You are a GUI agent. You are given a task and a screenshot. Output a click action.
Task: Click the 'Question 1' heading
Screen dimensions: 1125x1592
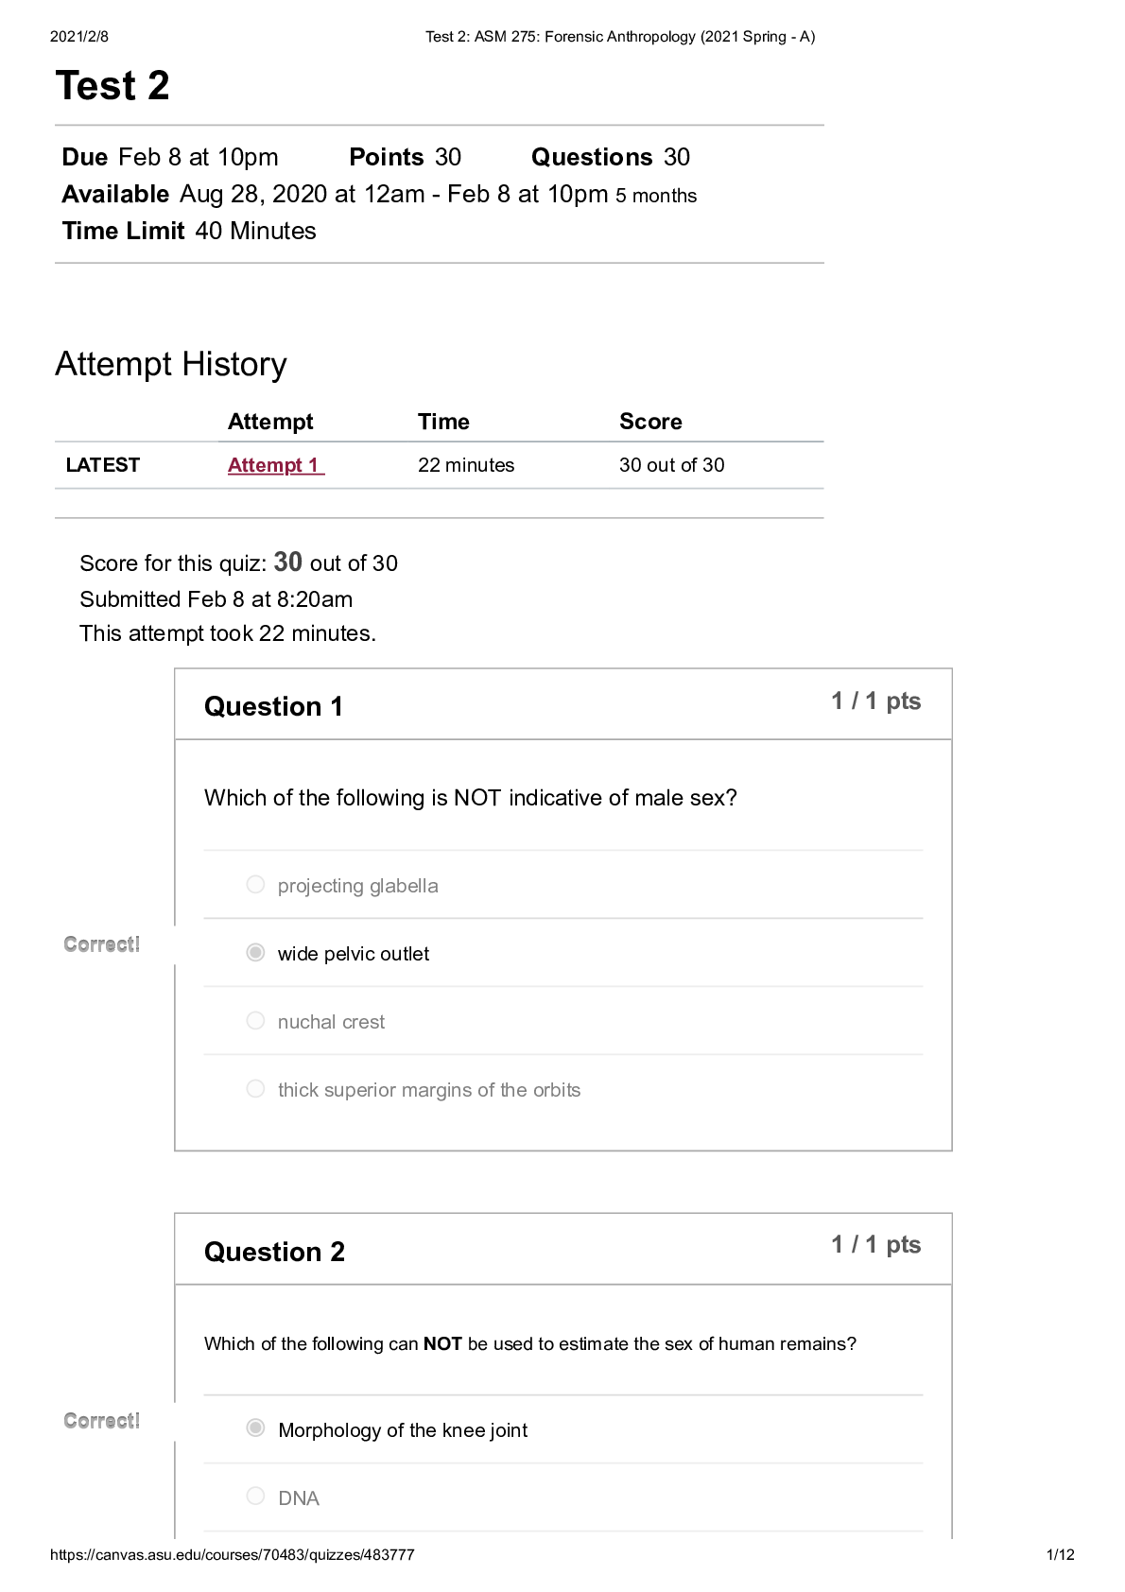[273, 706]
